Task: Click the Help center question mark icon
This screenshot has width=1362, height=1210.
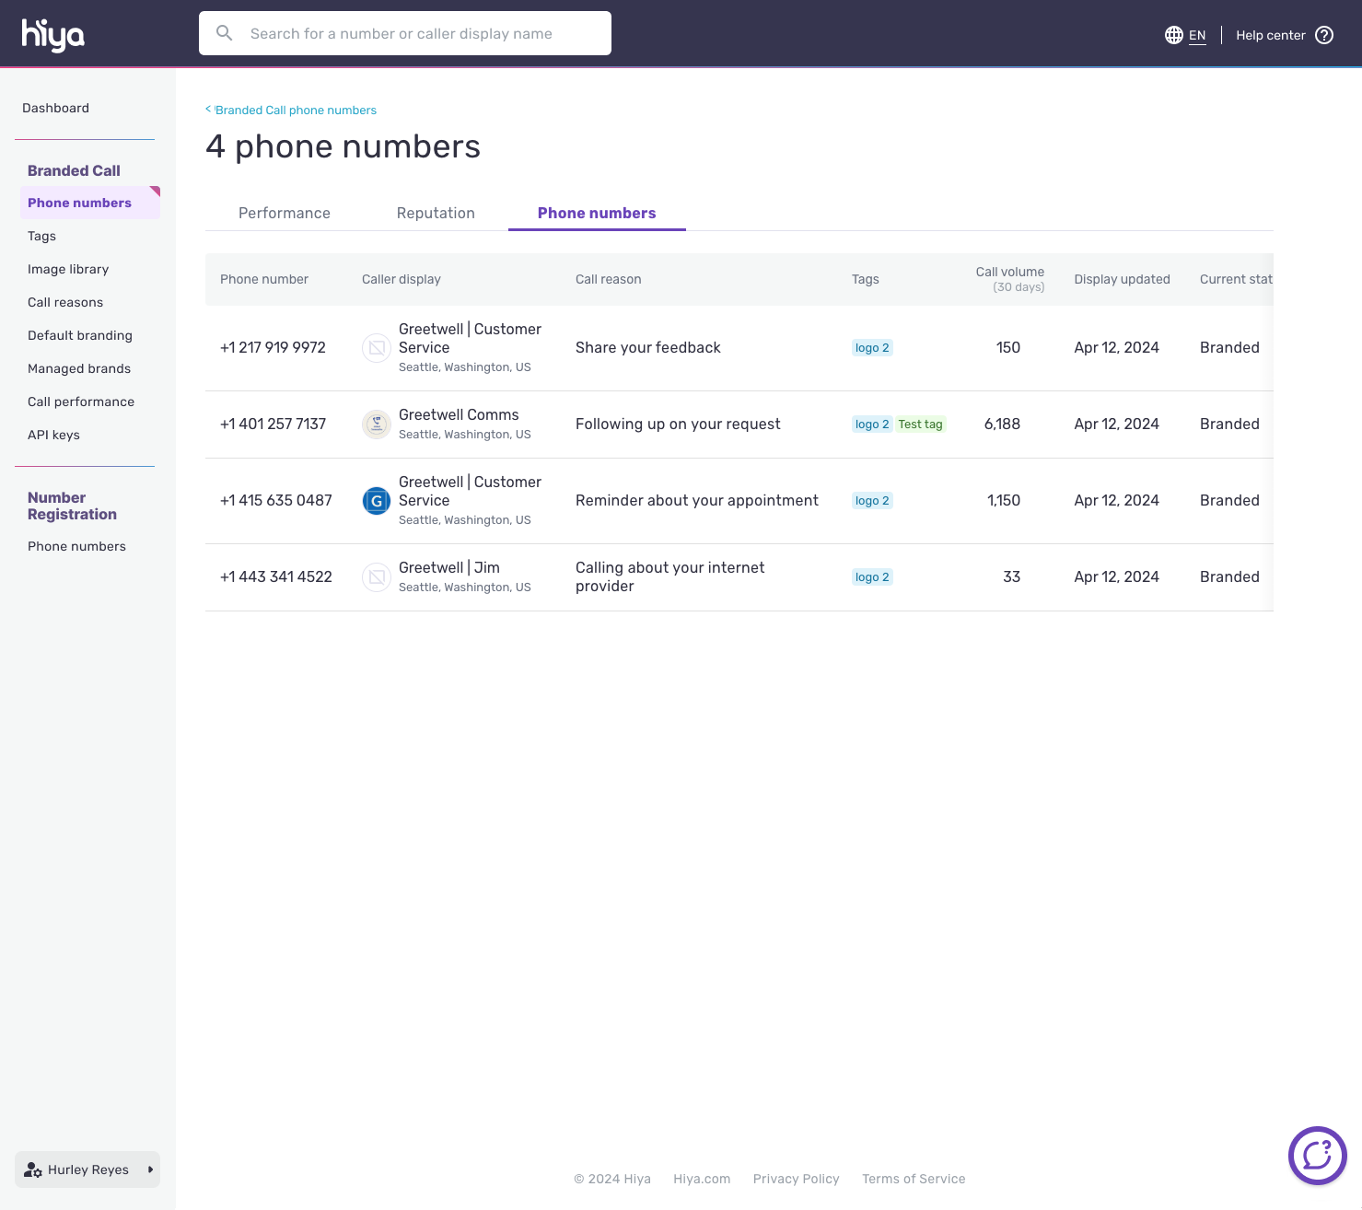Action: (x=1324, y=35)
